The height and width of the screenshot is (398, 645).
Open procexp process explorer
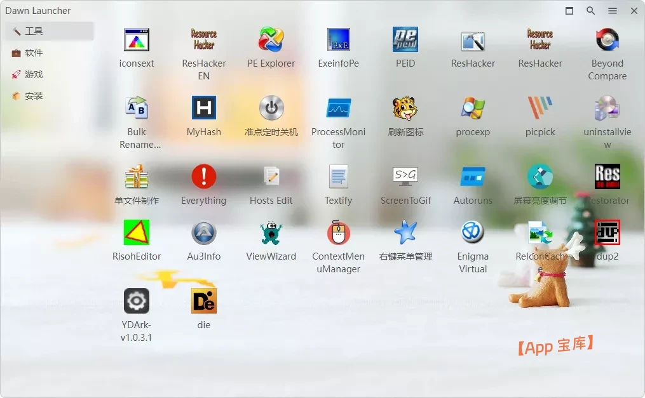click(473, 108)
